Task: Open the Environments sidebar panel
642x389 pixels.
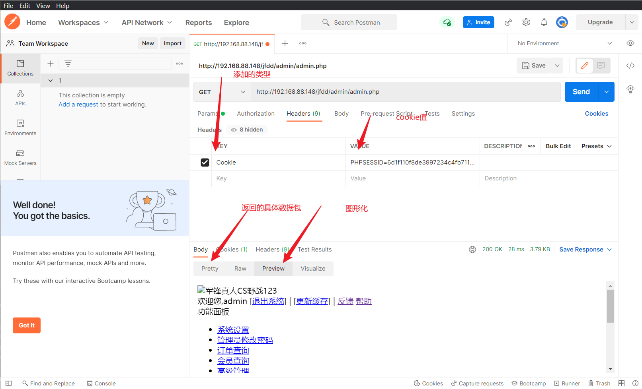Action: tap(20, 128)
